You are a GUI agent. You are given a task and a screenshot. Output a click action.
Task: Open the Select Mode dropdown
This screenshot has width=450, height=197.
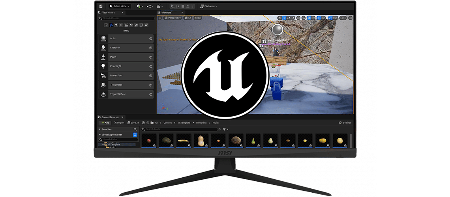coord(120,6)
